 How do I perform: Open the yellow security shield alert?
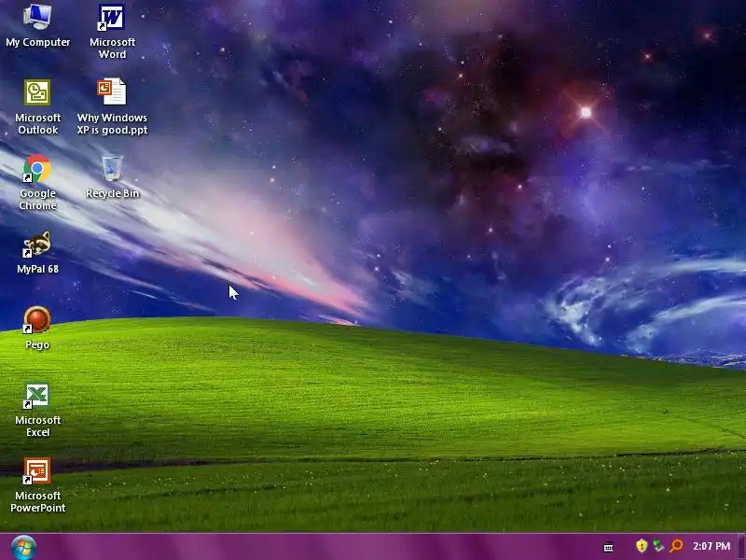coord(642,546)
